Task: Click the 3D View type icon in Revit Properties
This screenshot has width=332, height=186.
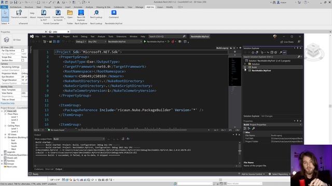Action: [x=6, y=40]
